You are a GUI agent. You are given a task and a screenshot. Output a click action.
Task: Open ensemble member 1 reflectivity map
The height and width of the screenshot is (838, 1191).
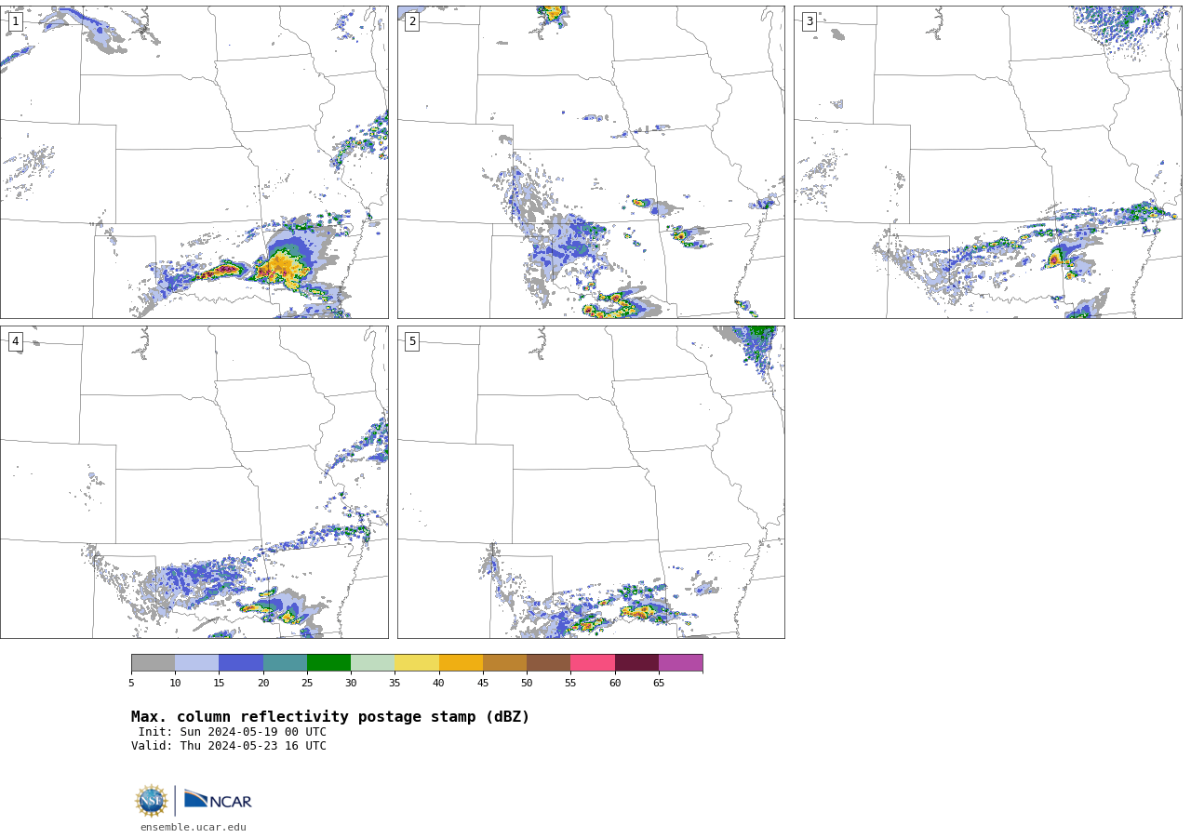click(x=194, y=162)
